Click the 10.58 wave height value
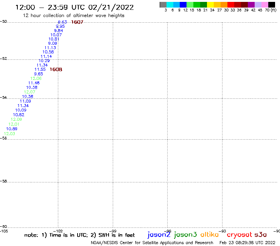Screen dimensions: 280x246 48,52
